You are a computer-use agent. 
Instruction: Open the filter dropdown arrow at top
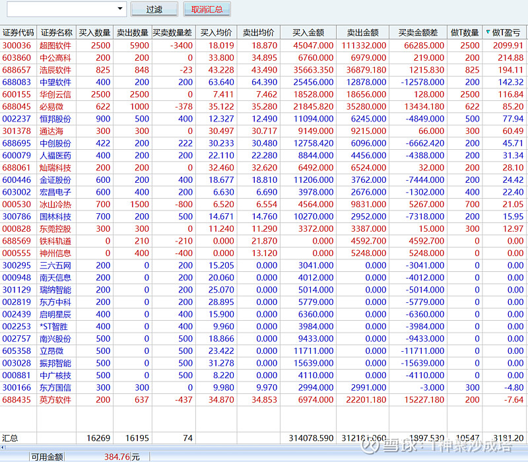click(x=120, y=9)
